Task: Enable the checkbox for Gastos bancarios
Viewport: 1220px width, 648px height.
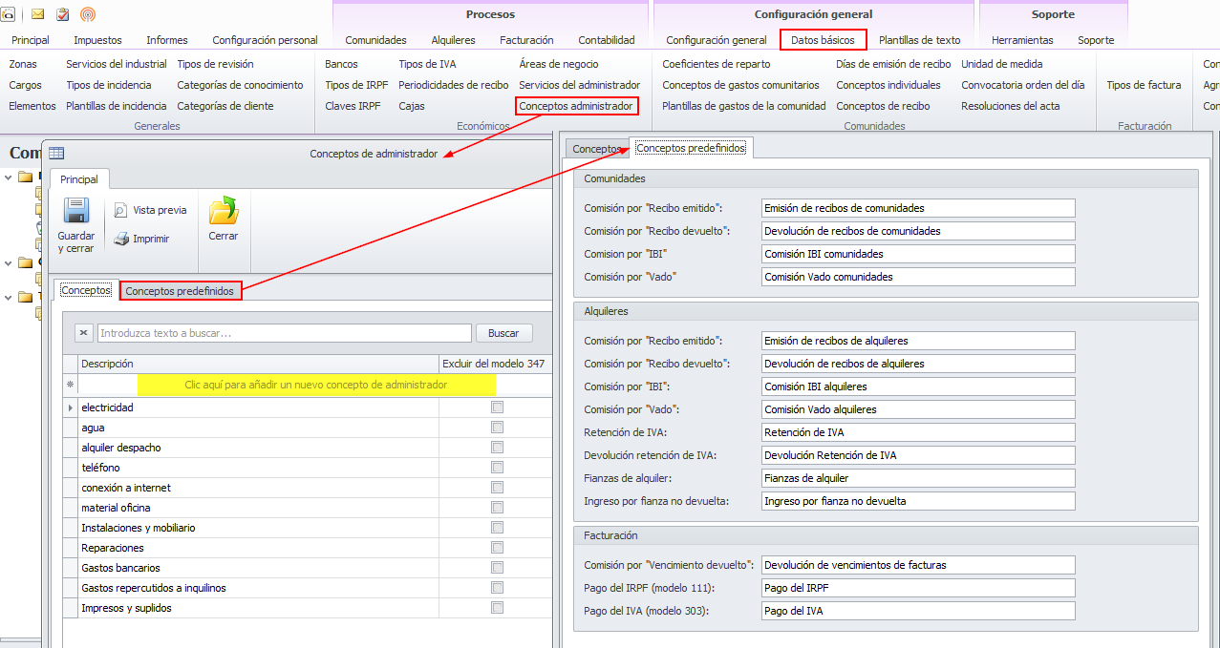Action: click(x=497, y=568)
